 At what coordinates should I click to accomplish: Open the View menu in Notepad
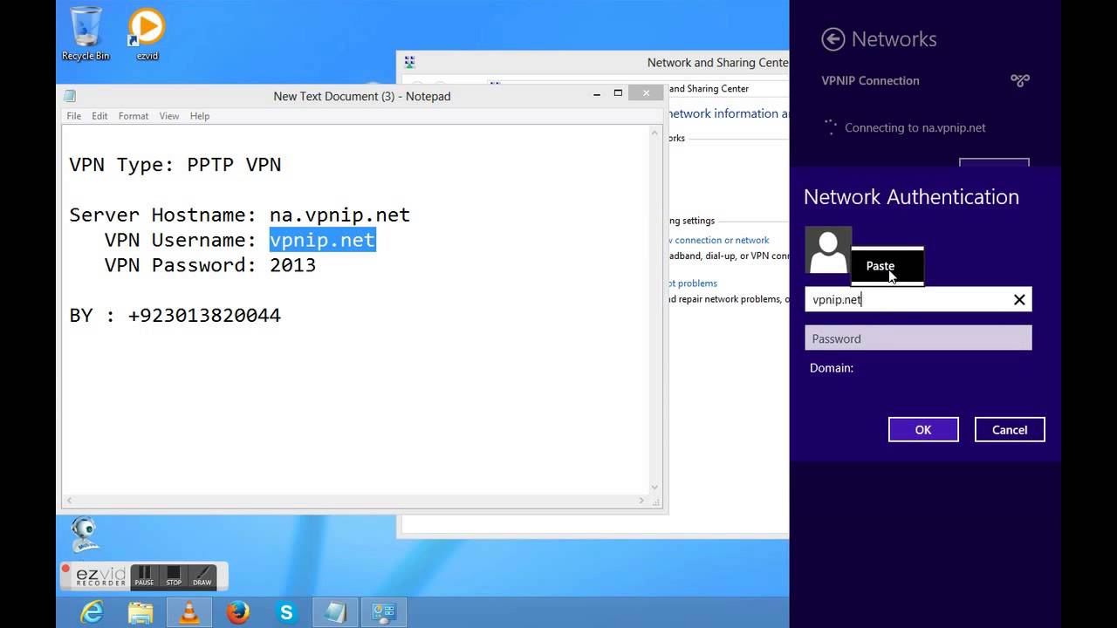pyautogui.click(x=169, y=116)
